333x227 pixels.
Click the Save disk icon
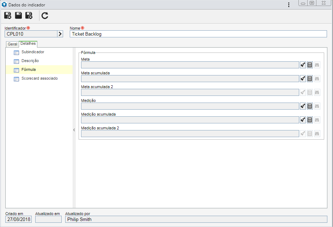pos(18,16)
